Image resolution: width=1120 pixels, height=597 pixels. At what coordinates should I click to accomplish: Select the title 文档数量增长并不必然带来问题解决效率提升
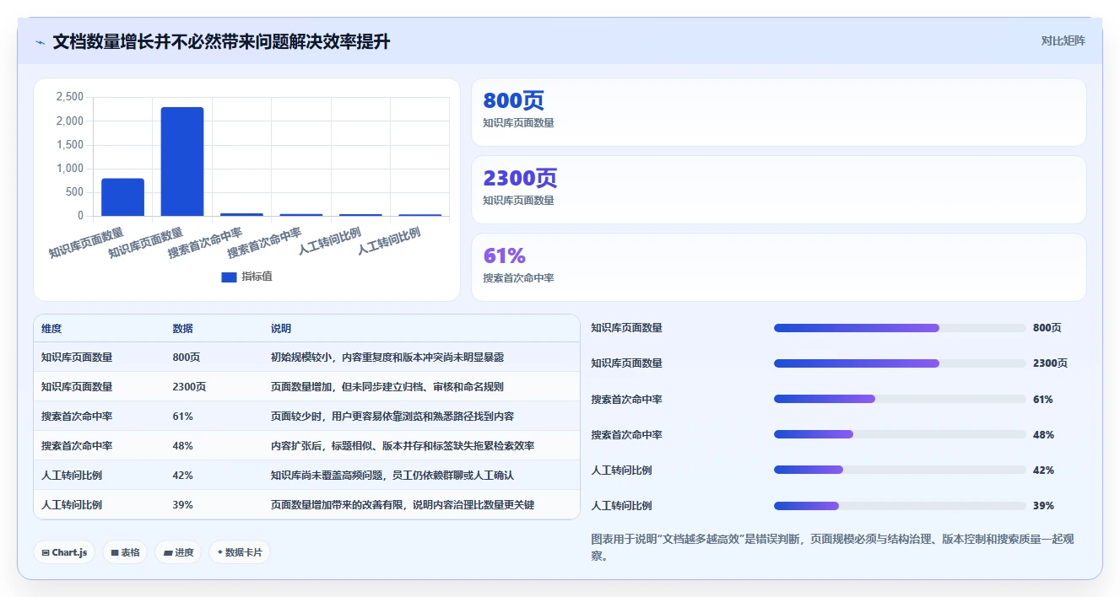[x=221, y=41]
